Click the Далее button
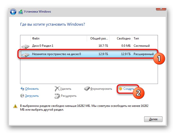The height and width of the screenshot is (134, 175). click(x=153, y=119)
